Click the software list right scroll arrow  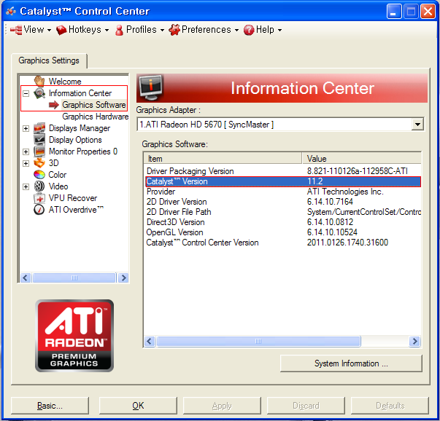pos(414,341)
